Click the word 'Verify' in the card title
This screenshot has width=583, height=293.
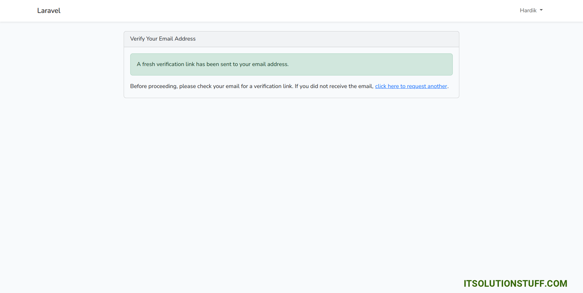coord(137,39)
